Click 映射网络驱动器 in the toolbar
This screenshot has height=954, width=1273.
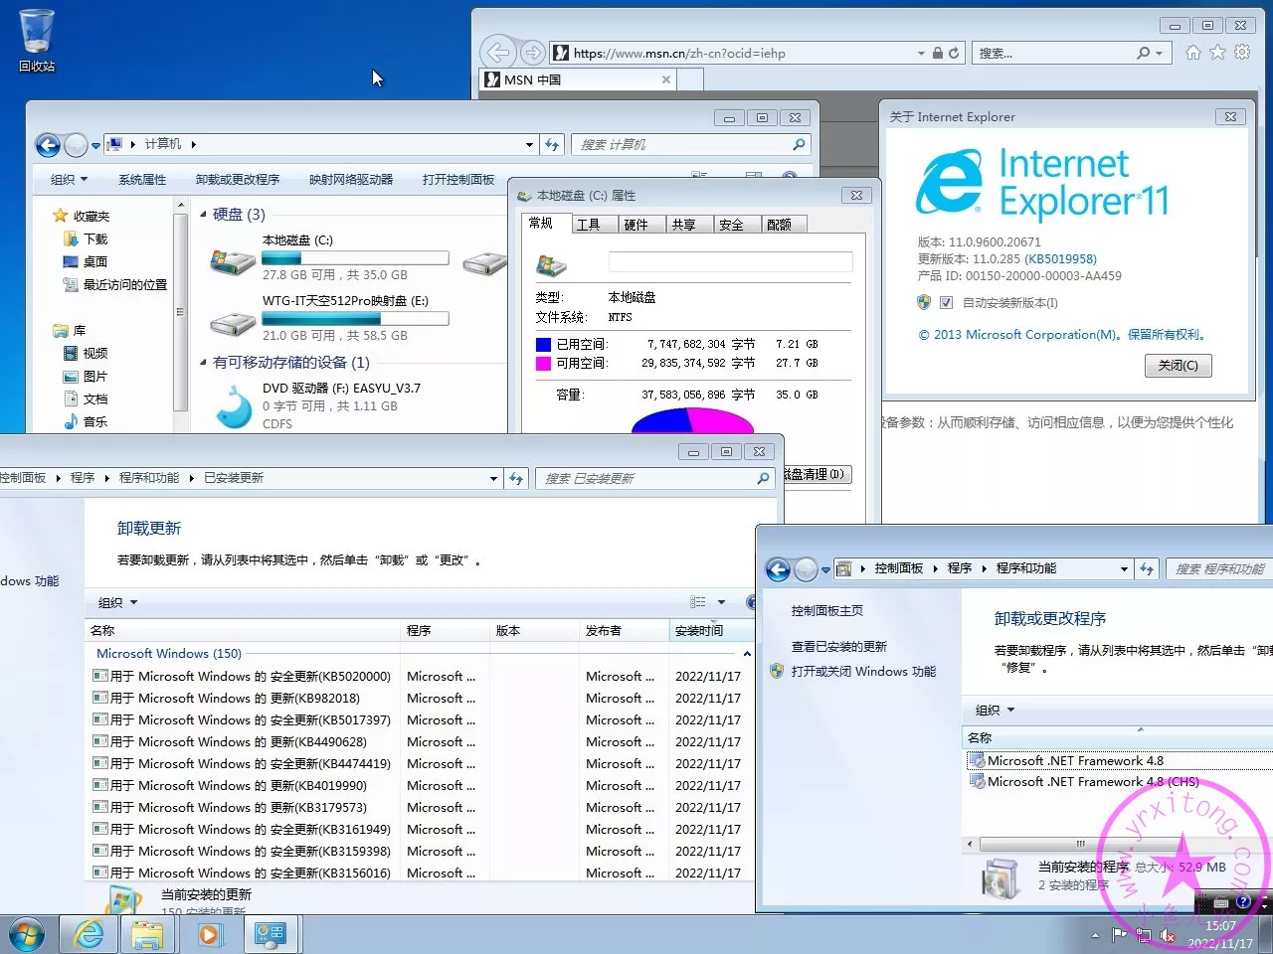[x=351, y=180]
